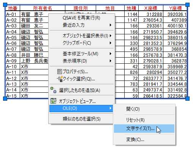Click owner name 磯田 友二

tap(32, 26)
